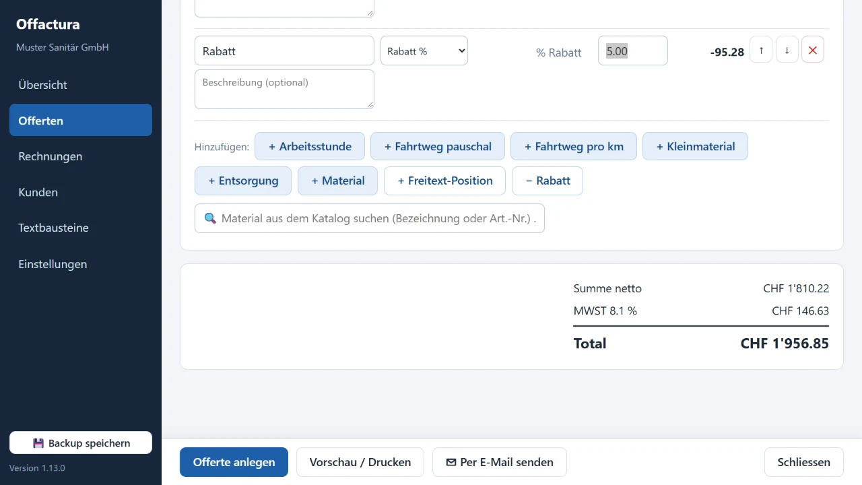The width and height of the screenshot is (862, 485).
Task: Open the Kunden section
Action: [81, 192]
